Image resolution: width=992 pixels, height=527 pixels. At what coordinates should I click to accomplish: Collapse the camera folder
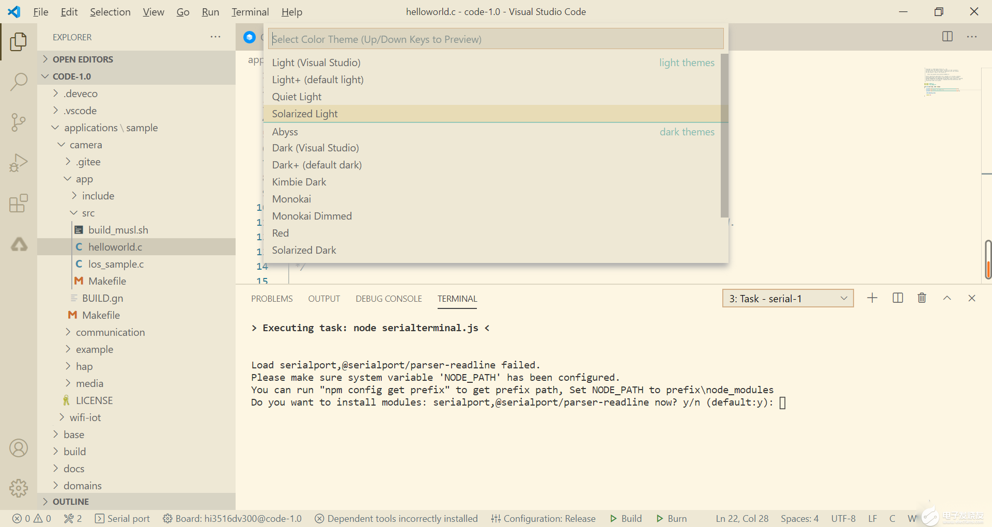136,144
